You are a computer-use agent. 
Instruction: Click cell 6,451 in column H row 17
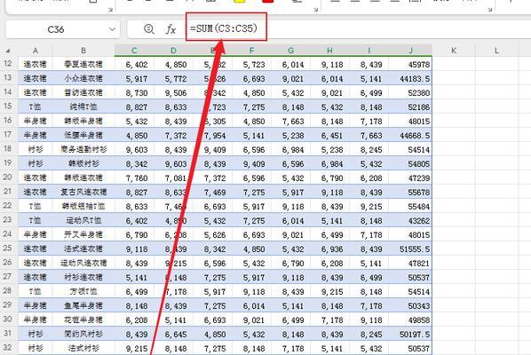[329, 135]
